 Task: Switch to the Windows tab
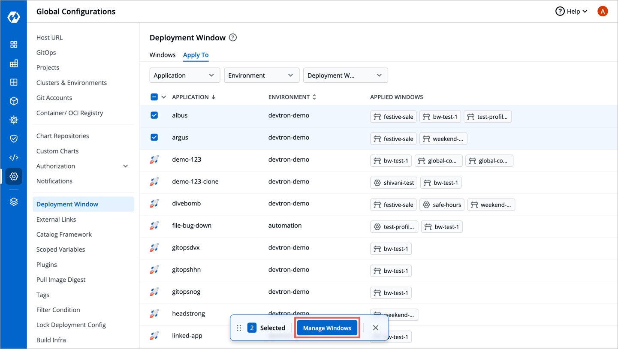[162, 55]
